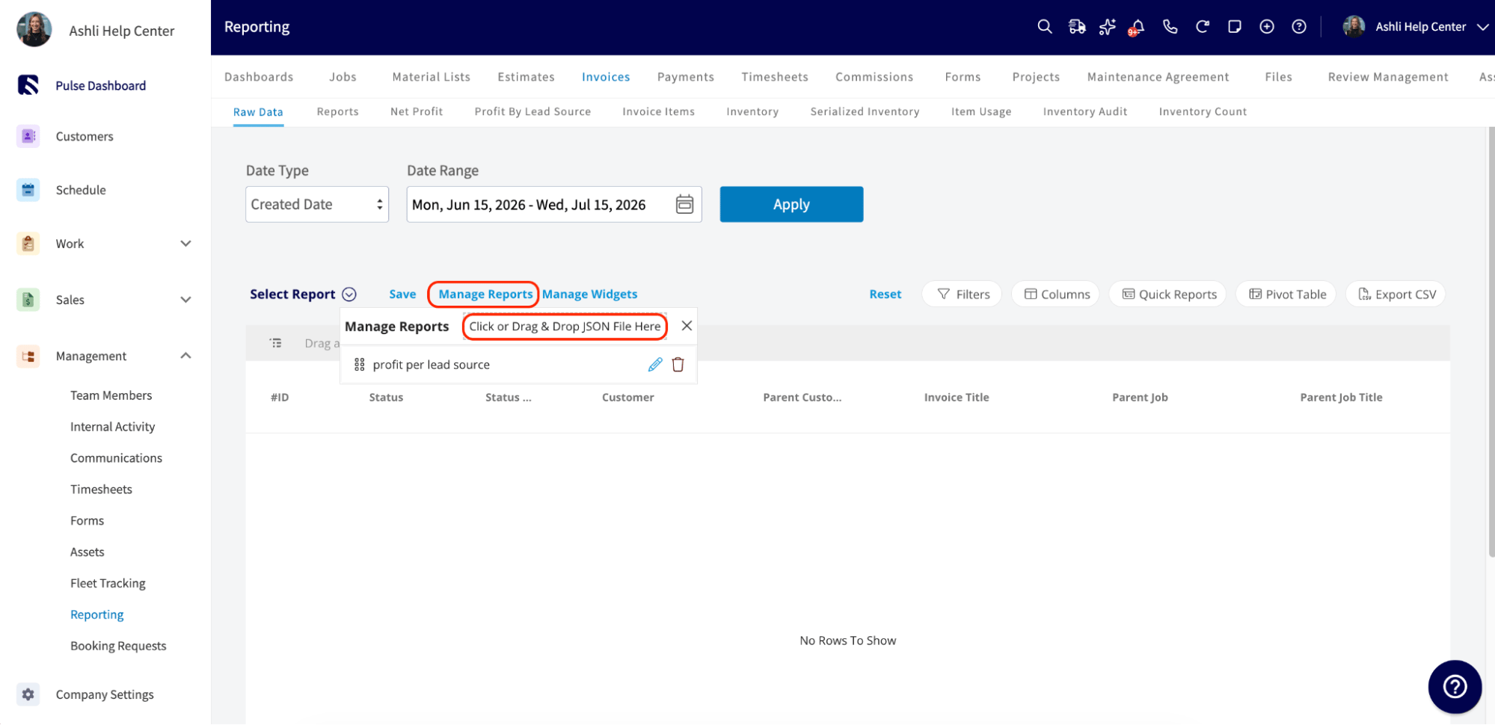Click the row grouping icon in table header bar
Screen dimensions: 1495x725
(x=276, y=343)
